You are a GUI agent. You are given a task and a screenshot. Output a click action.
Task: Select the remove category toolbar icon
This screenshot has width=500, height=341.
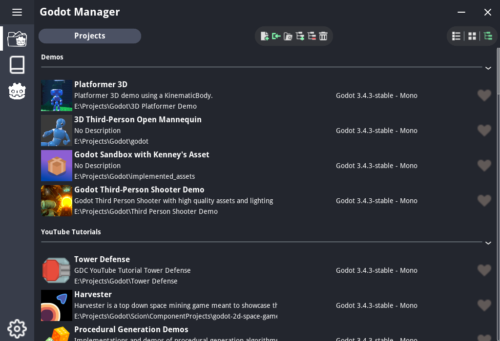312,36
